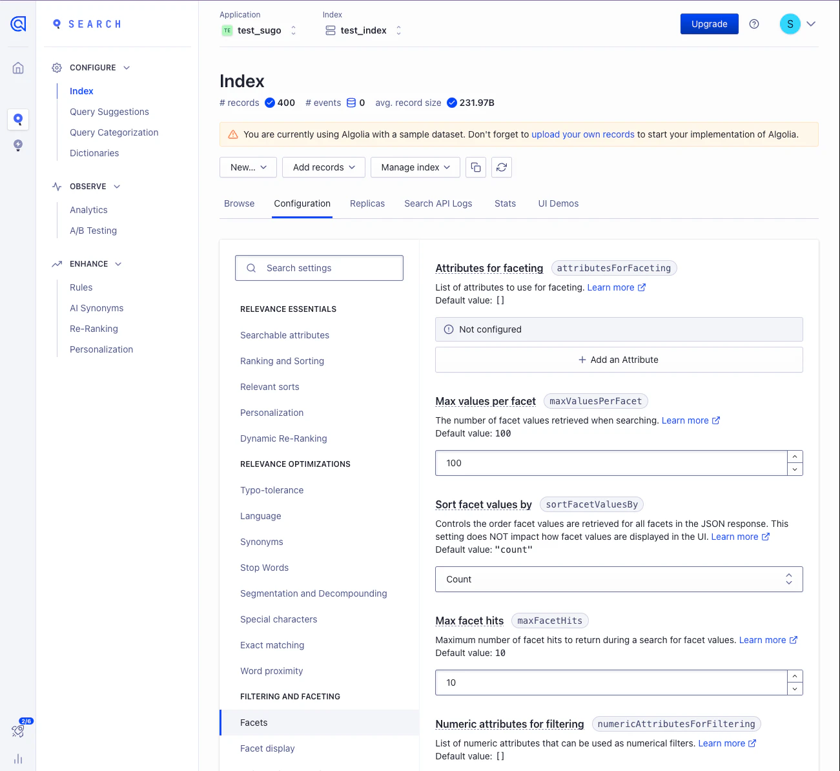This screenshot has height=771, width=840.
Task: Click the copy index icon button
Action: pos(476,167)
